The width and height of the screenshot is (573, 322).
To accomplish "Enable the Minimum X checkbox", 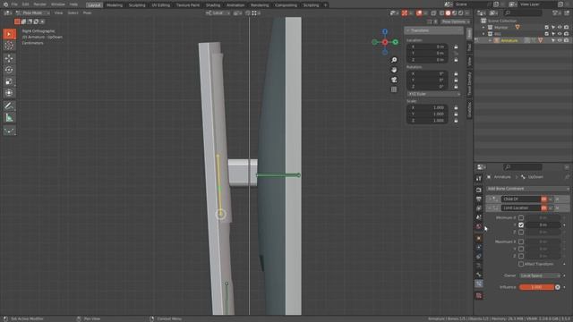I will tap(521, 217).
